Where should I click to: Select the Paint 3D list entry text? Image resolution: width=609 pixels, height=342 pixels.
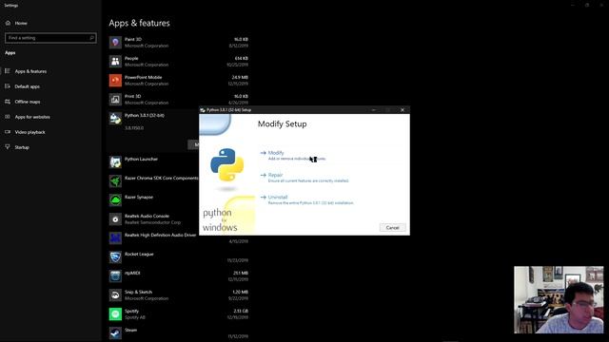(x=133, y=39)
